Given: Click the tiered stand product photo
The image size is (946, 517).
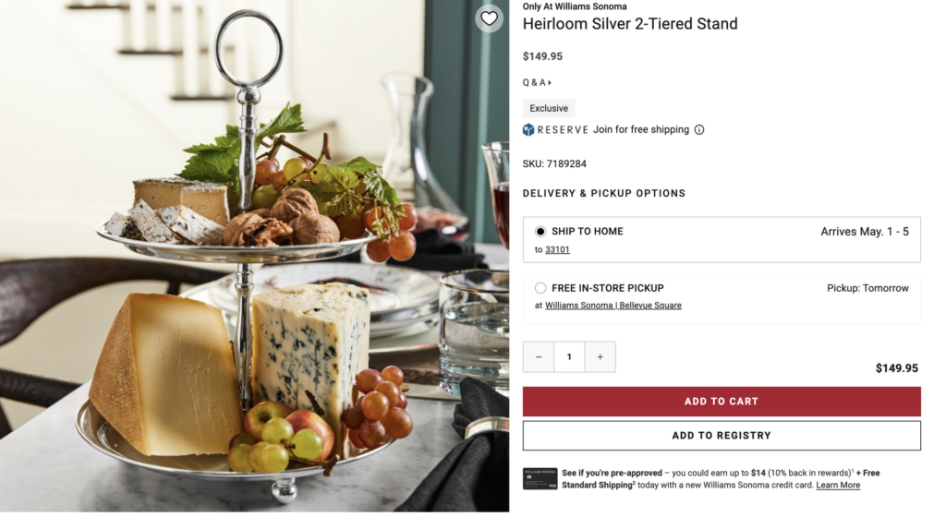Looking at the screenshot, I should pos(255,256).
